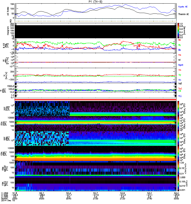Screen dimensions: 191x204
Task: Click the SST electron Eflux color bar
Action: tap(178, 138)
